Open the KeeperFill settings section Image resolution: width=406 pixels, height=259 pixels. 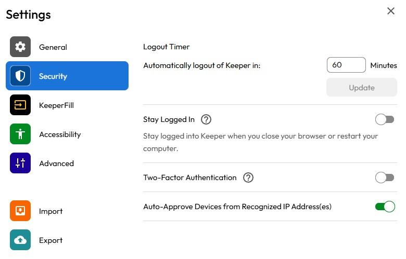56,105
